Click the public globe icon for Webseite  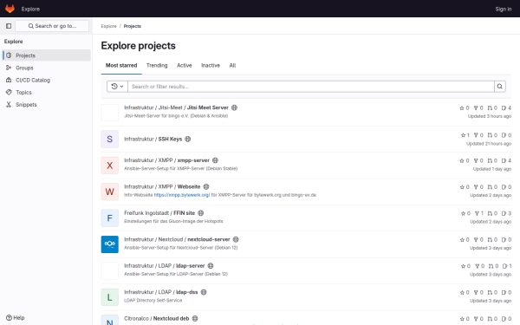coord(206,186)
